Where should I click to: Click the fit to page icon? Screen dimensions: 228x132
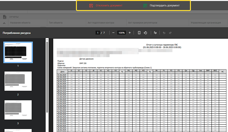pos(139,33)
